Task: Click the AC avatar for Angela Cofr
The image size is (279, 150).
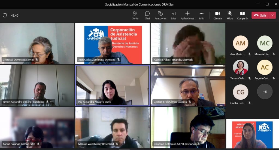Action: tap(265, 67)
